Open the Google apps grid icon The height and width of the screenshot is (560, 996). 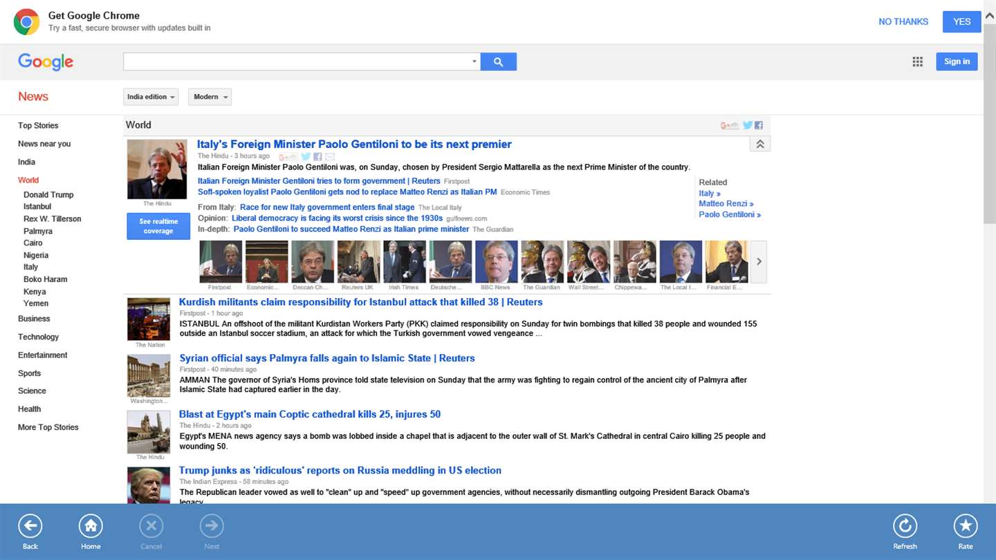coord(918,62)
